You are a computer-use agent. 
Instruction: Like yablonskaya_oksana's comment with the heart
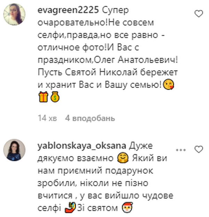point(199,149)
